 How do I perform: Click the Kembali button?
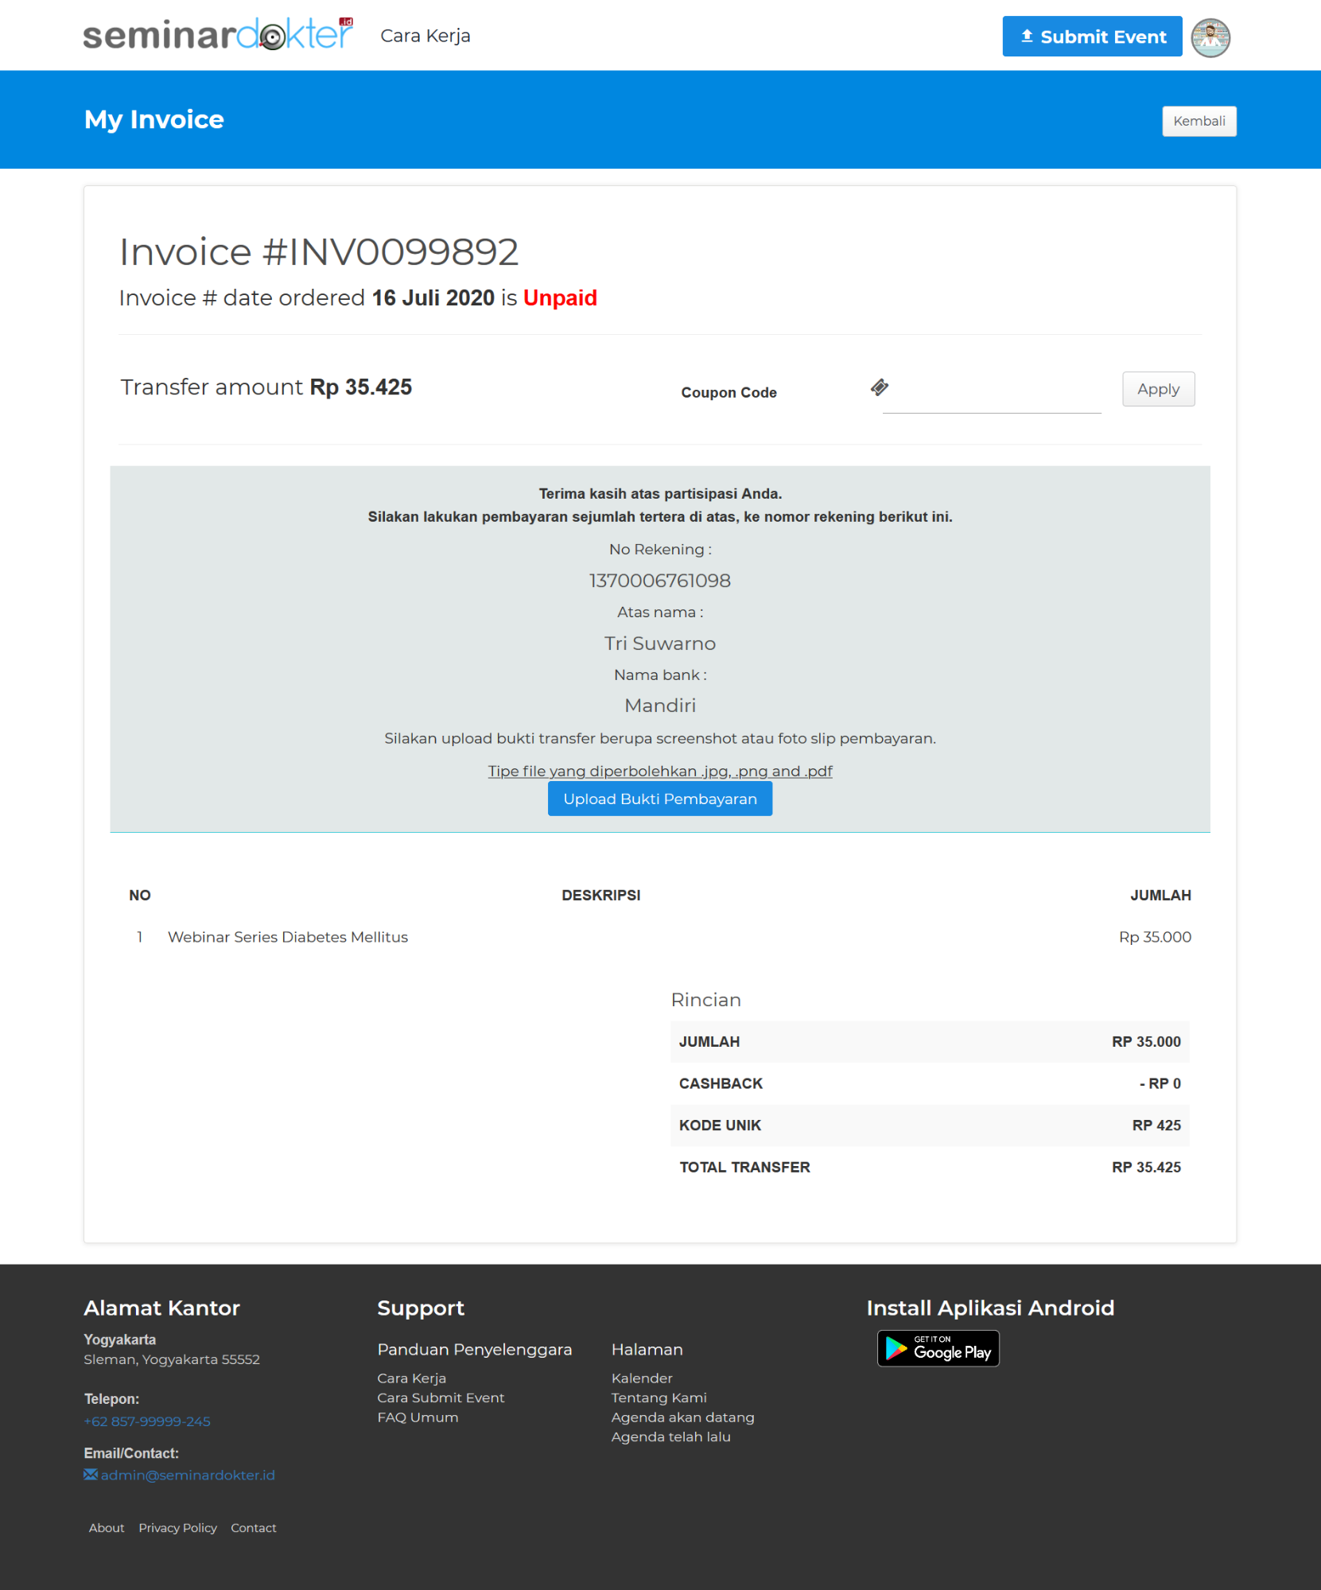pyautogui.click(x=1199, y=121)
